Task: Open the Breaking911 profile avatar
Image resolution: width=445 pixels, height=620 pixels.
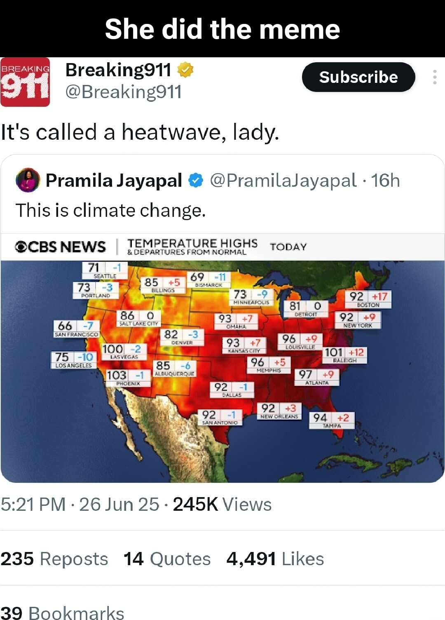Action: point(25,82)
